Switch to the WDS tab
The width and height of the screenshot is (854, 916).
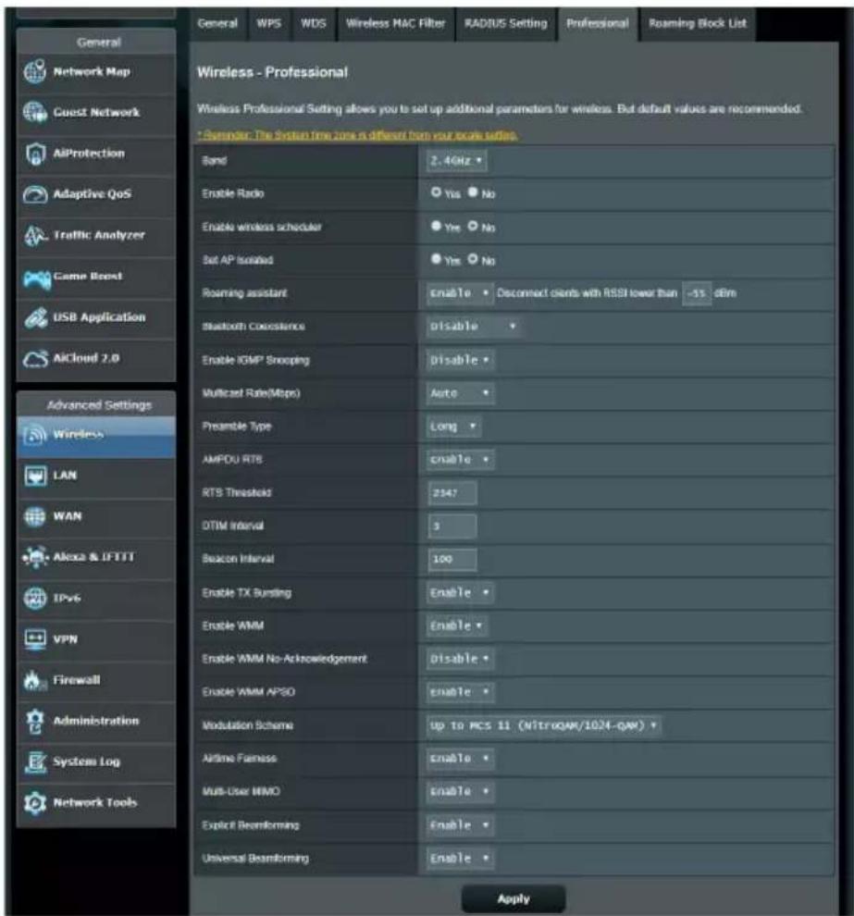click(314, 24)
